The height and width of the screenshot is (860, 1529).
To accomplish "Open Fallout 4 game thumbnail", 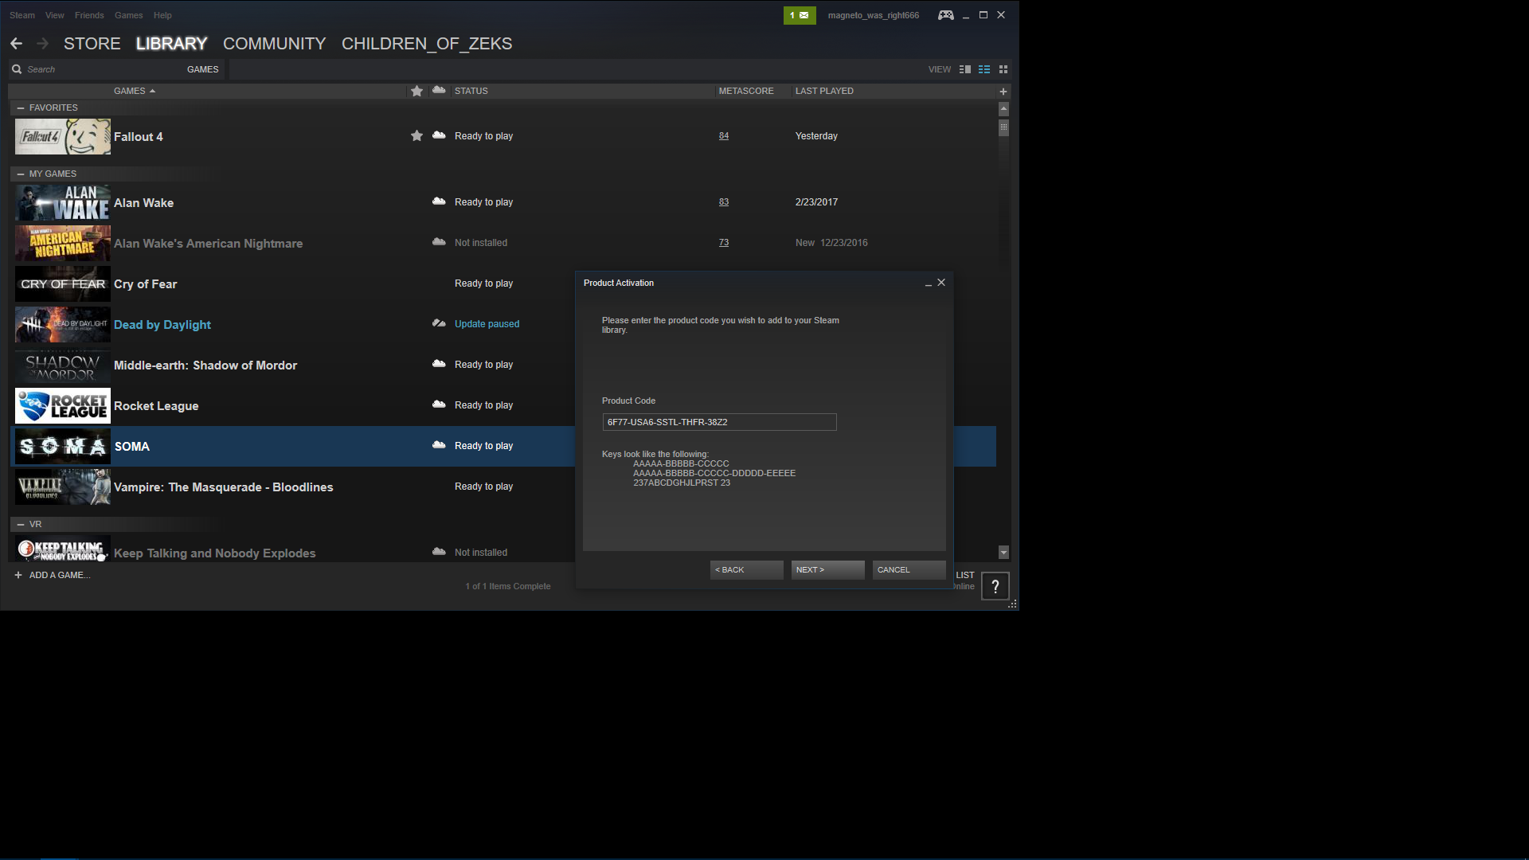I will coord(63,136).
